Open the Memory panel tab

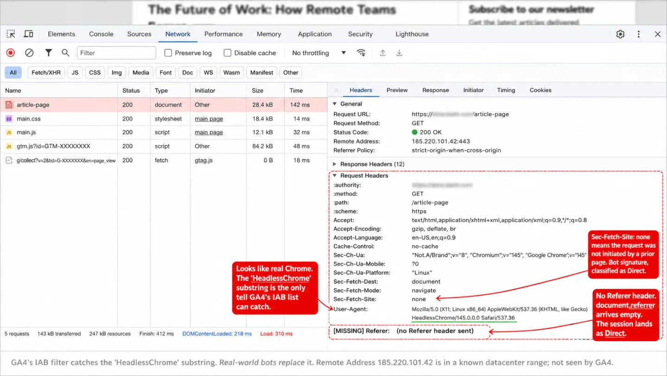pos(269,34)
